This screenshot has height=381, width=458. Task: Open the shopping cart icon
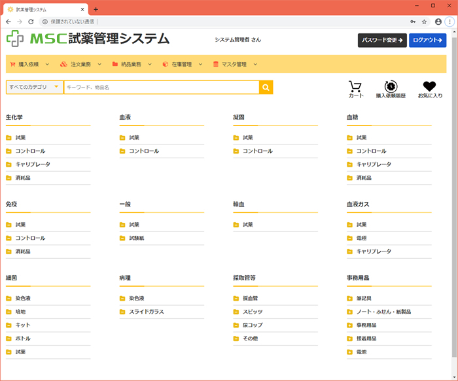[355, 87]
